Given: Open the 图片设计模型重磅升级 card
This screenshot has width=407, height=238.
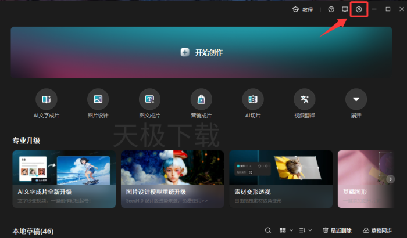Looking at the screenshot, I should (x=172, y=179).
